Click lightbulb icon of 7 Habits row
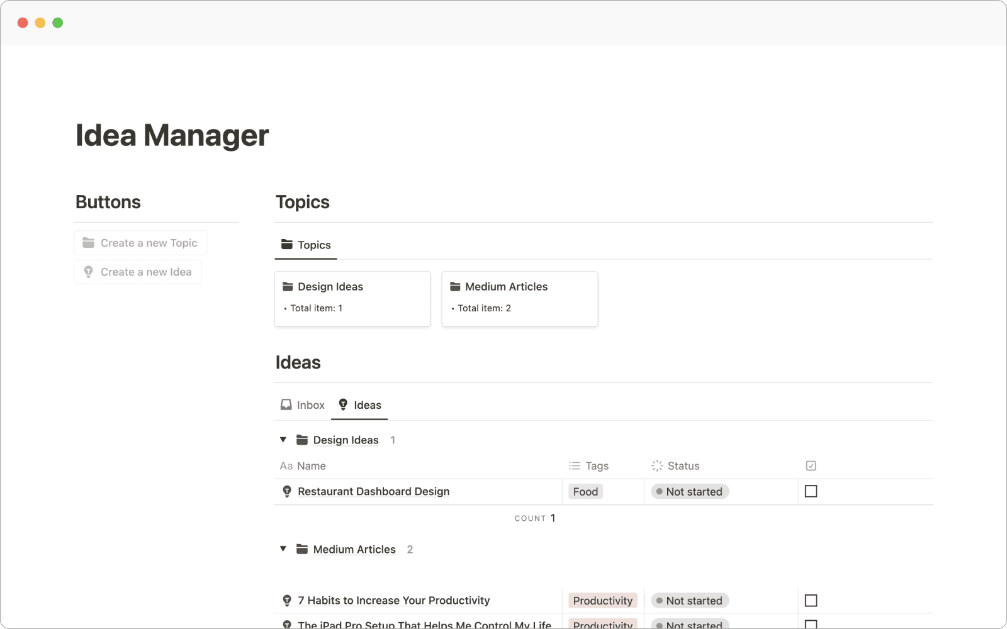Image resolution: width=1007 pixels, height=629 pixels. pyautogui.click(x=287, y=601)
